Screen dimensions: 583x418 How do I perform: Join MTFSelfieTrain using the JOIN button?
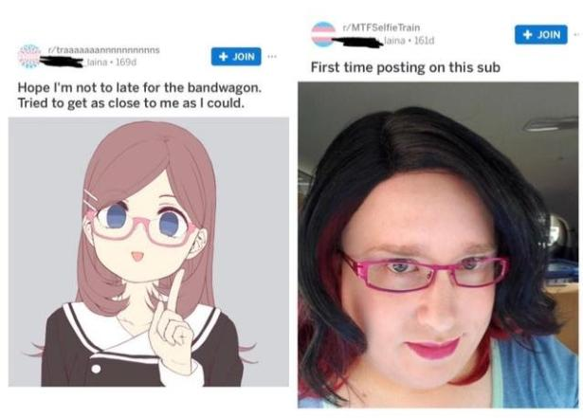541,34
